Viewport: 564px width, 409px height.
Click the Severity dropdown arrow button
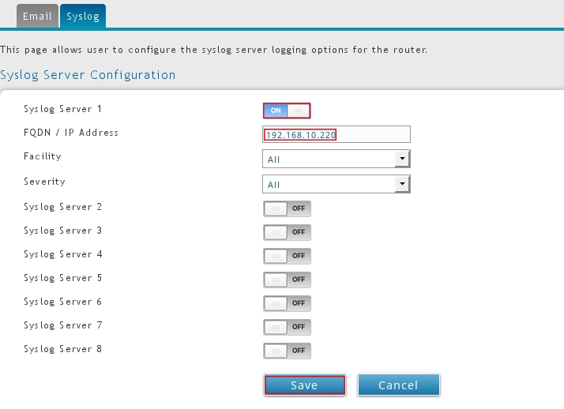pyautogui.click(x=403, y=184)
